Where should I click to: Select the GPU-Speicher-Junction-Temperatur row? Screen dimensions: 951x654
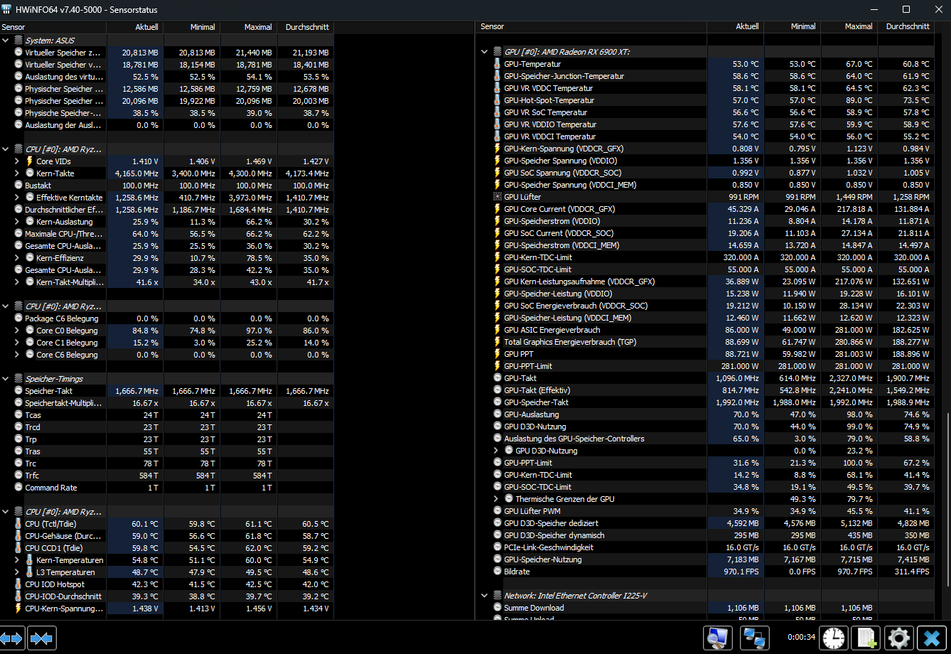tap(705, 76)
